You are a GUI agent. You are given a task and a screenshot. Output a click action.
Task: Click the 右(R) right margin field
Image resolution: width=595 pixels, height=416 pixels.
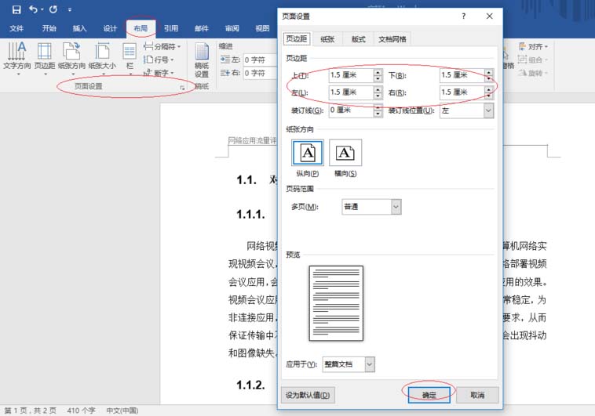[x=462, y=92]
